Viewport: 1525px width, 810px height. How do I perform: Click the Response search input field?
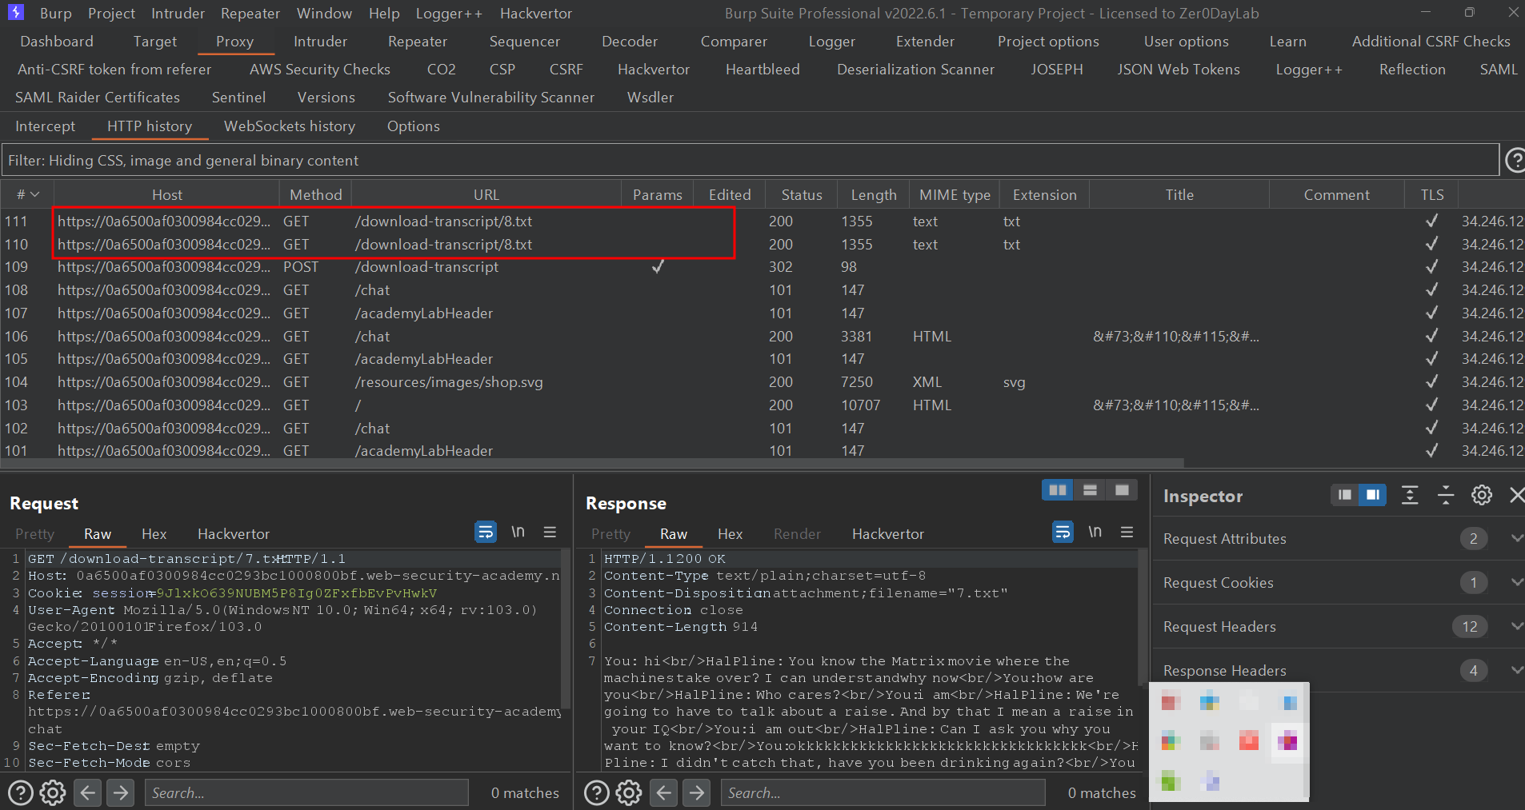[x=883, y=793]
